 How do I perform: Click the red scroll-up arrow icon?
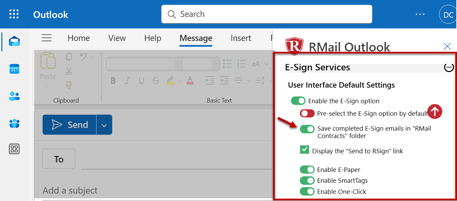(x=435, y=112)
